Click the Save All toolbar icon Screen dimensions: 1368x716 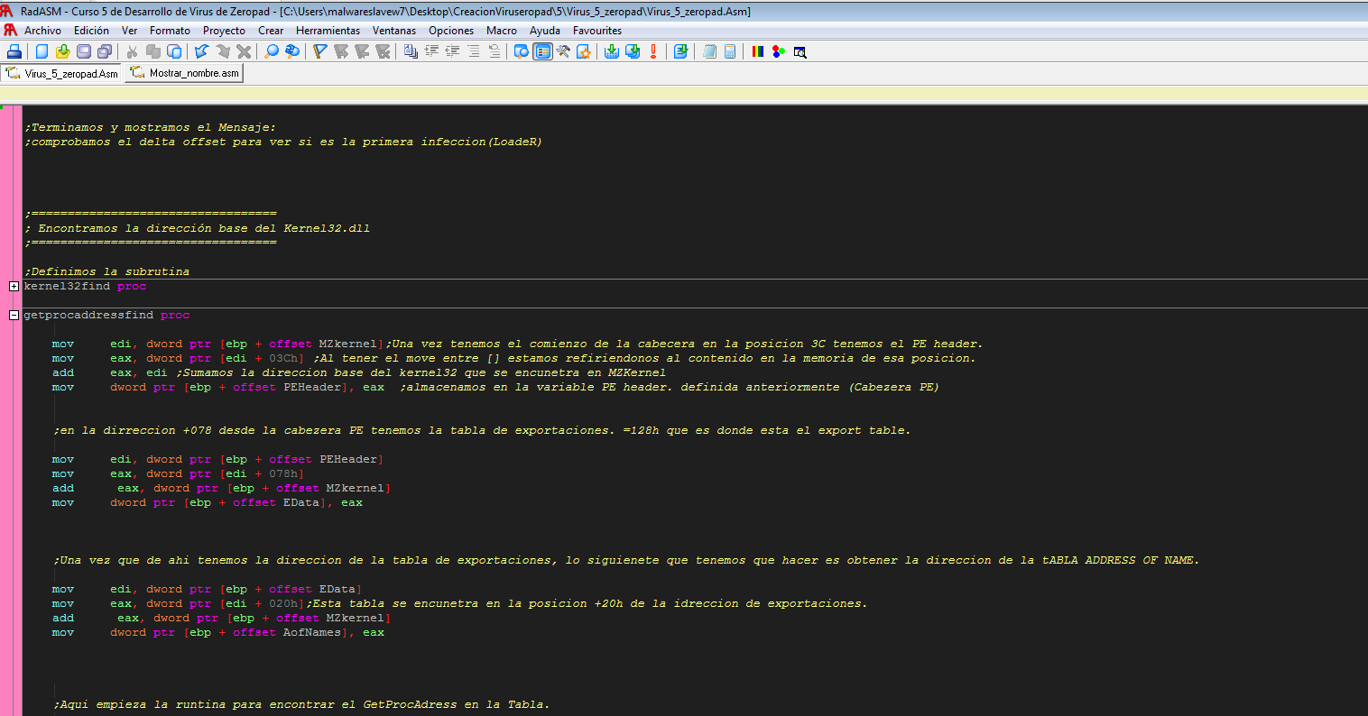tap(105, 51)
